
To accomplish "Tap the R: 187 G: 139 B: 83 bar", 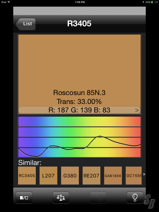I will [x=79, y=110].
